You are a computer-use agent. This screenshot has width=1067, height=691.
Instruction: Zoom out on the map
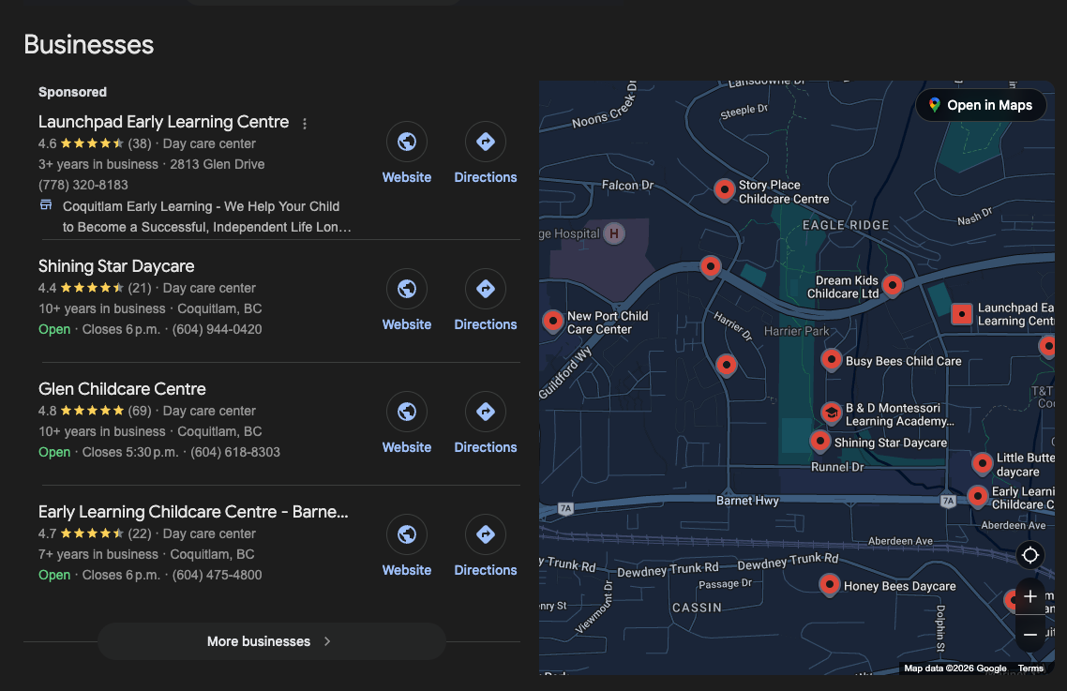click(x=1029, y=634)
